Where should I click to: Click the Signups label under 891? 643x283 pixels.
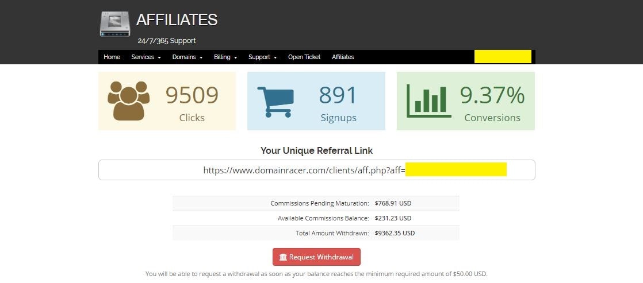coord(338,118)
